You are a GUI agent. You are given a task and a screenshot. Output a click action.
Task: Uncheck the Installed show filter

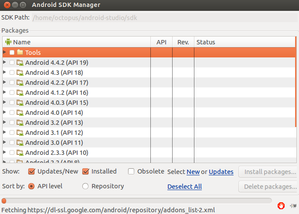[x=85, y=171]
